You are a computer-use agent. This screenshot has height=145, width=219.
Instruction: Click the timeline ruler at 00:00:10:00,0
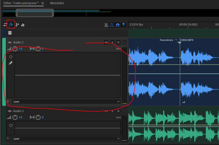pos(188,25)
